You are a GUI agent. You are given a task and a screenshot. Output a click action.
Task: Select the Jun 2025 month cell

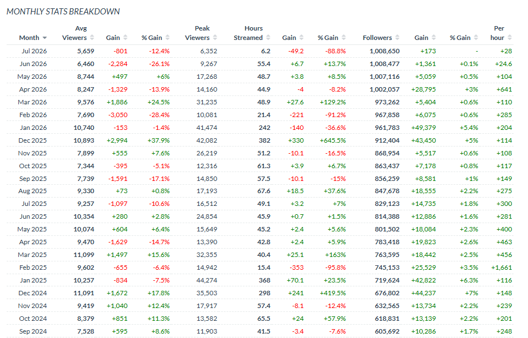33,216
